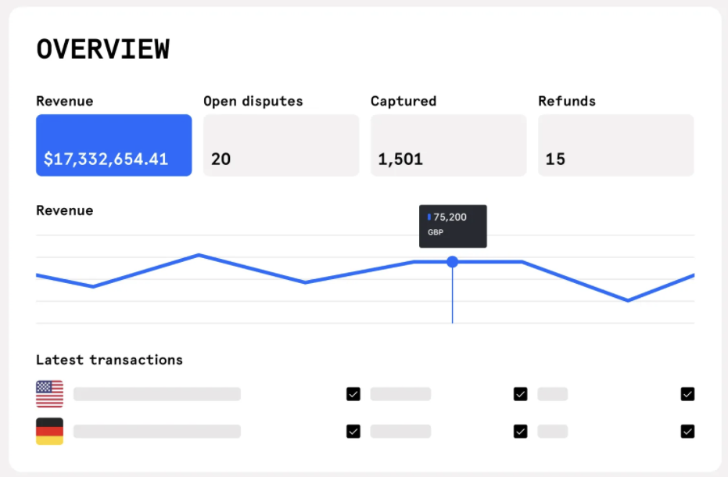This screenshot has height=477, width=728.
Task: Uncheck the rightmost checkbox in the German row
Action: pos(687,431)
